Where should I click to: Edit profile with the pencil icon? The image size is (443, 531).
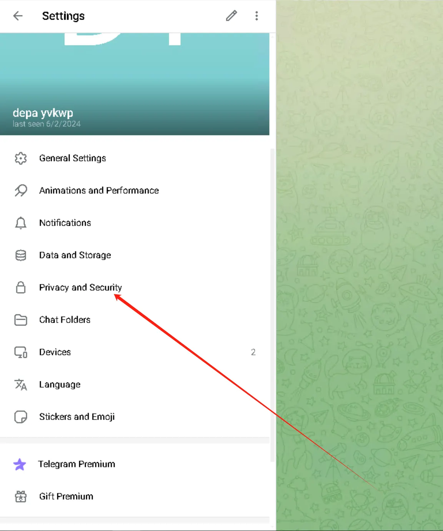pos(231,16)
